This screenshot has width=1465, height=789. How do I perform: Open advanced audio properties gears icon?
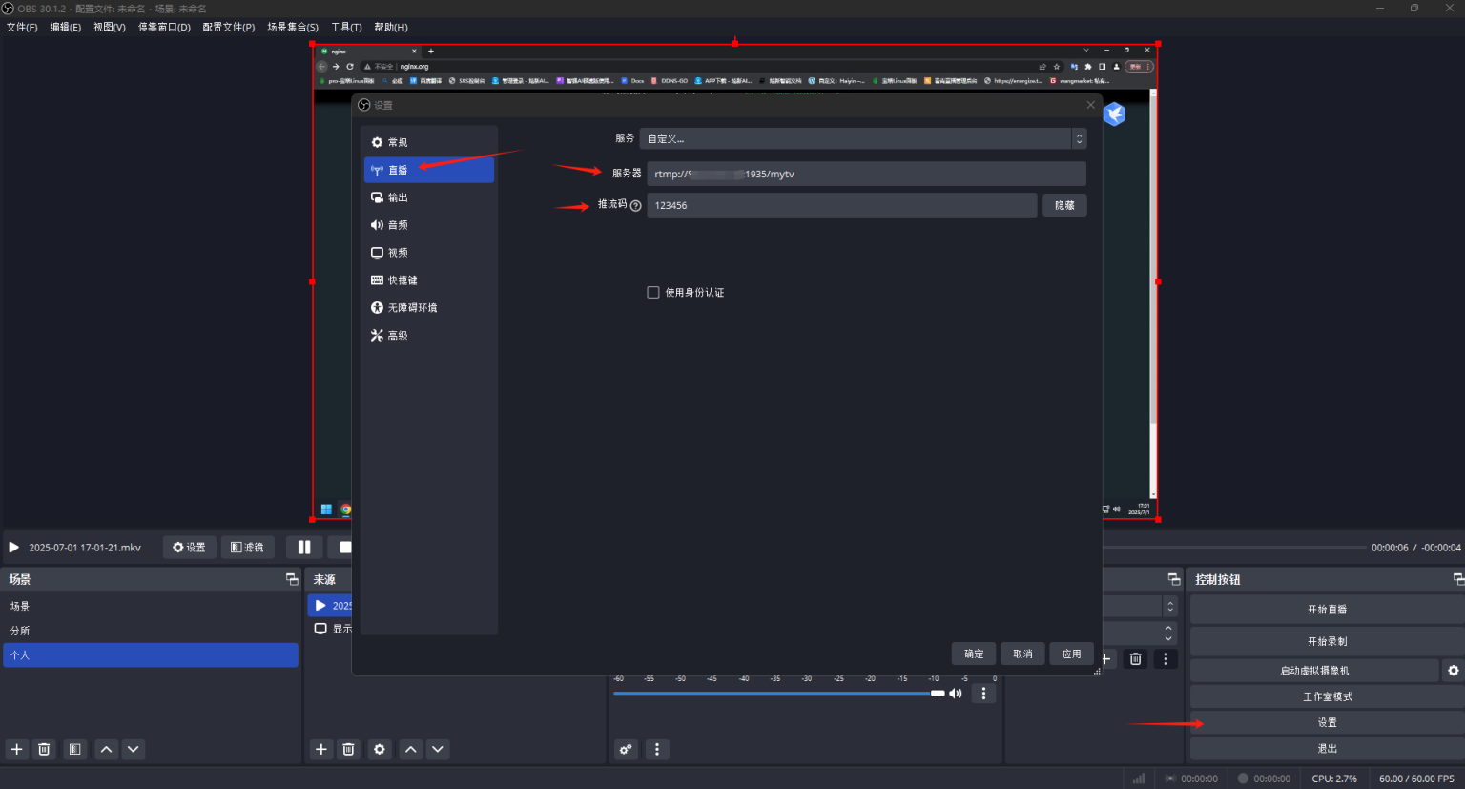click(626, 749)
